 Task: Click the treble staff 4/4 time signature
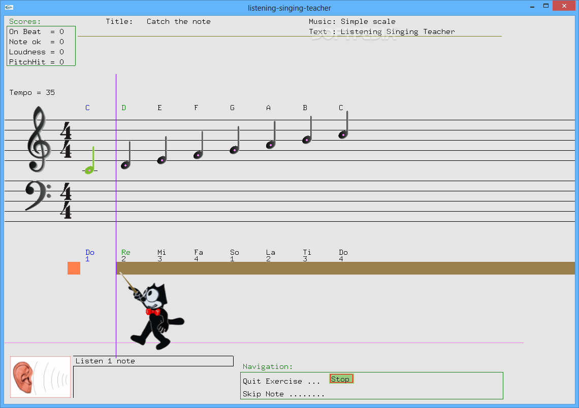[66, 140]
